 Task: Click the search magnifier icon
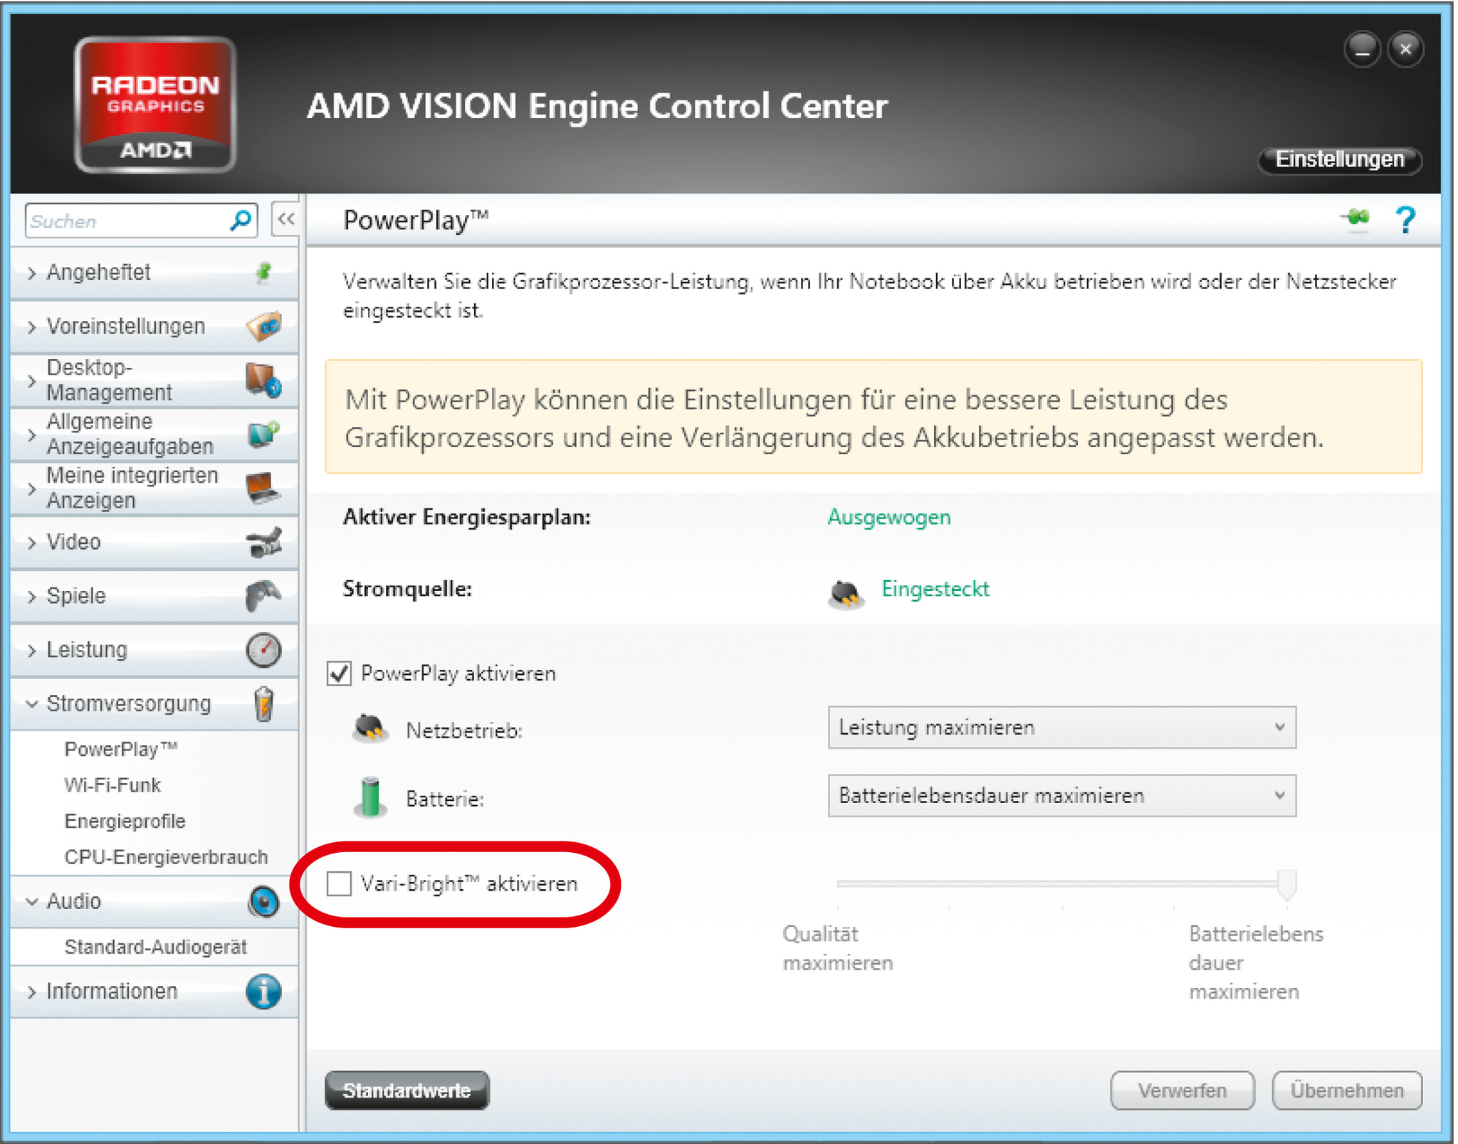pyautogui.click(x=240, y=221)
